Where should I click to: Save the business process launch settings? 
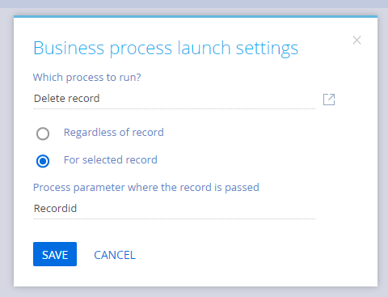click(x=55, y=254)
